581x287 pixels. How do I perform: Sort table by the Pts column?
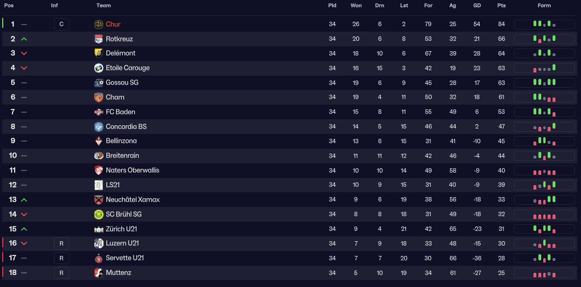(501, 5)
